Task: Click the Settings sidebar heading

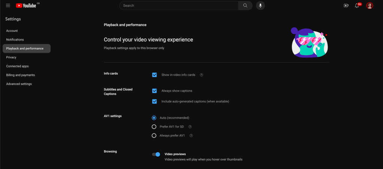Action: pyautogui.click(x=13, y=19)
